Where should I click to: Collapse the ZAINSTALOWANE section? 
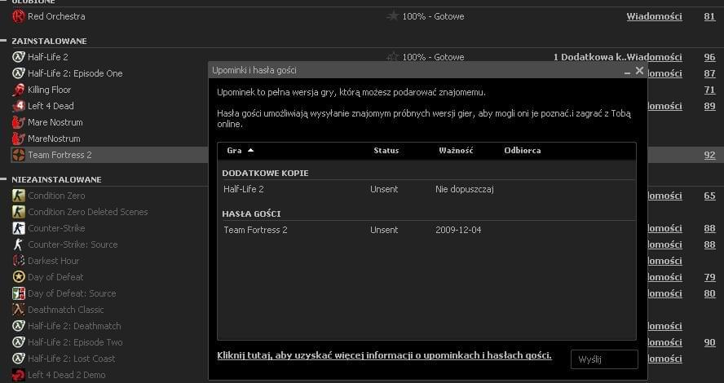coord(3,41)
